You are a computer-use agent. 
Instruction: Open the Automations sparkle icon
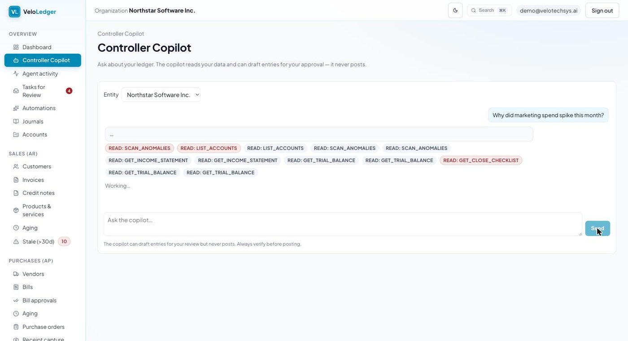coord(16,108)
